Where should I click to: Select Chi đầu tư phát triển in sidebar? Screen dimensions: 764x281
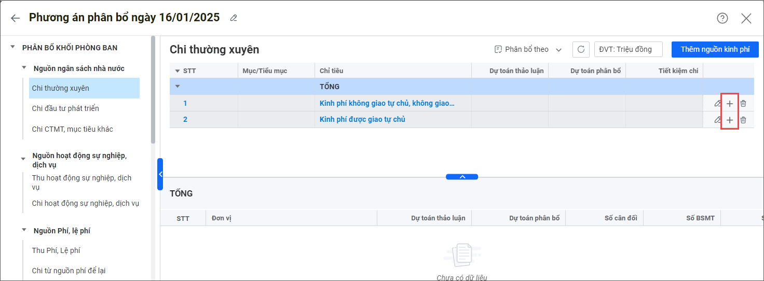click(x=65, y=108)
